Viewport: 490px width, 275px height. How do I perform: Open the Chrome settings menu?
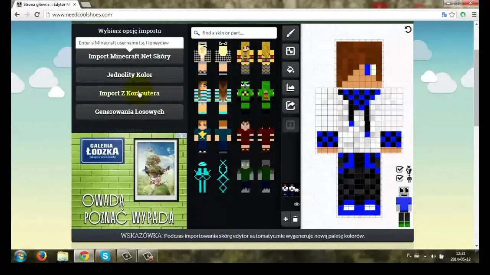tap(474, 15)
